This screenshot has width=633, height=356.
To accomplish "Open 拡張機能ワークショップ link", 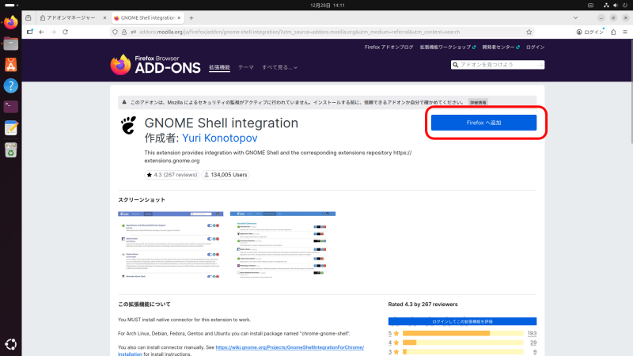I will [448, 47].
